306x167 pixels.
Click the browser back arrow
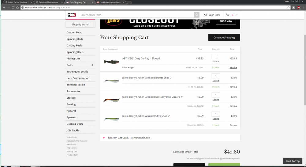4,7
